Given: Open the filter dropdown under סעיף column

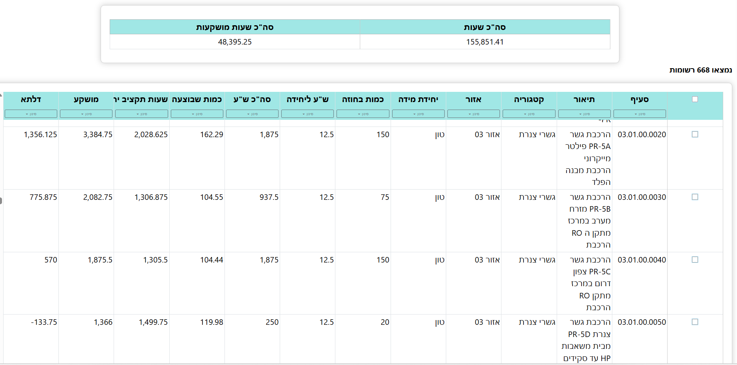Looking at the screenshot, I should coord(640,114).
